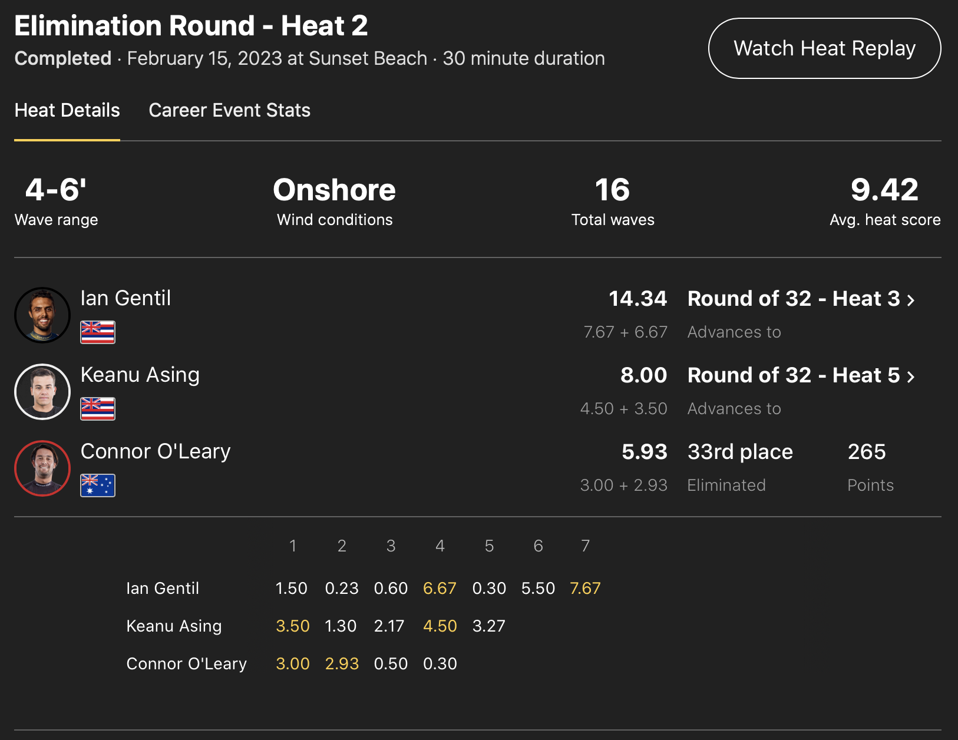
Task: Select Ian Gentil's 7.67 wave score
Action: coord(585,588)
